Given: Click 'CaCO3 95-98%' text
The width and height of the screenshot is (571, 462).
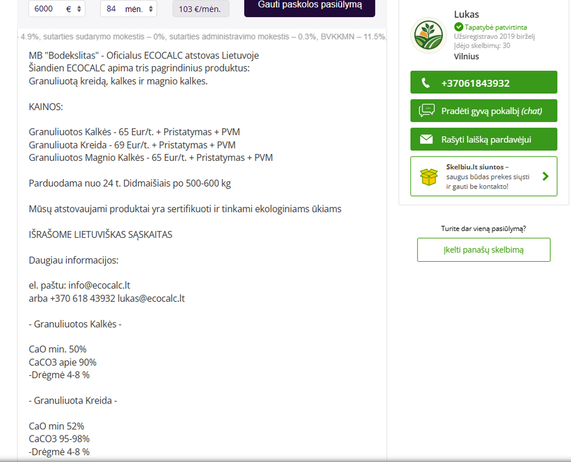Looking at the screenshot, I should click(59, 439).
